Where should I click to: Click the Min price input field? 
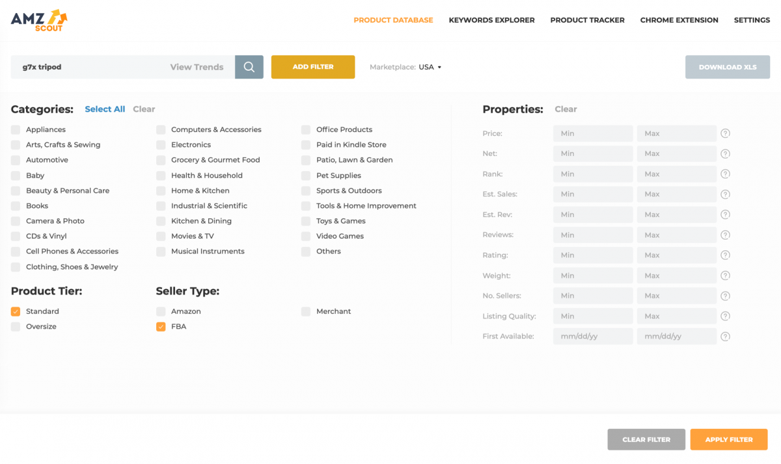[x=592, y=133]
